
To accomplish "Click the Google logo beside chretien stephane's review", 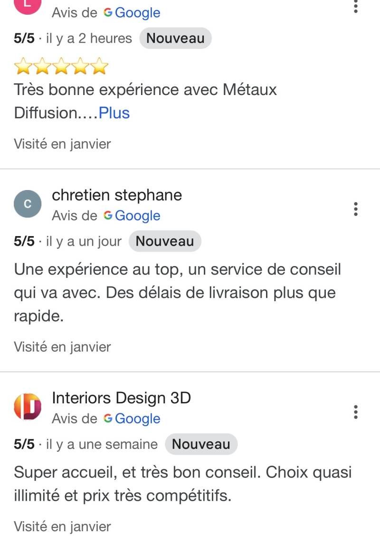I will click(108, 216).
